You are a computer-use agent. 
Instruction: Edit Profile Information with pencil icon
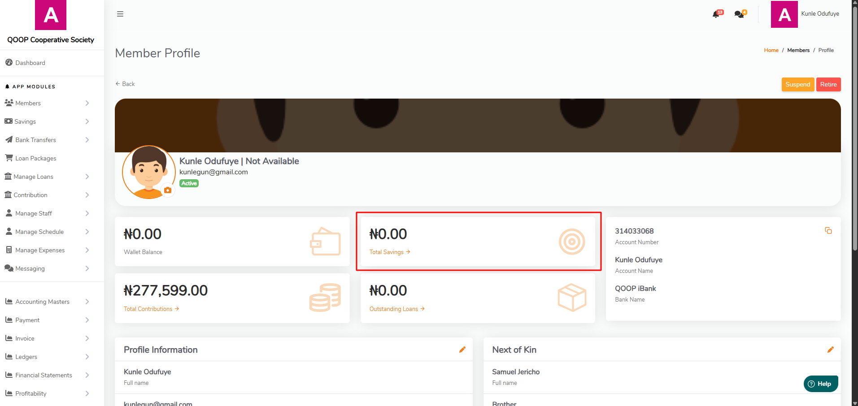(x=462, y=350)
